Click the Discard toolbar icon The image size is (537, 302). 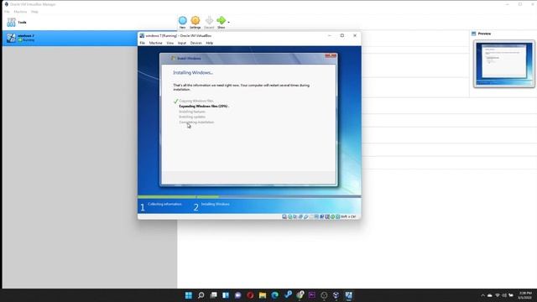tap(209, 20)
